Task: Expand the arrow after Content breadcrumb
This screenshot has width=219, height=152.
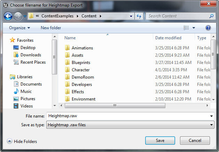Action: [101, 16]
